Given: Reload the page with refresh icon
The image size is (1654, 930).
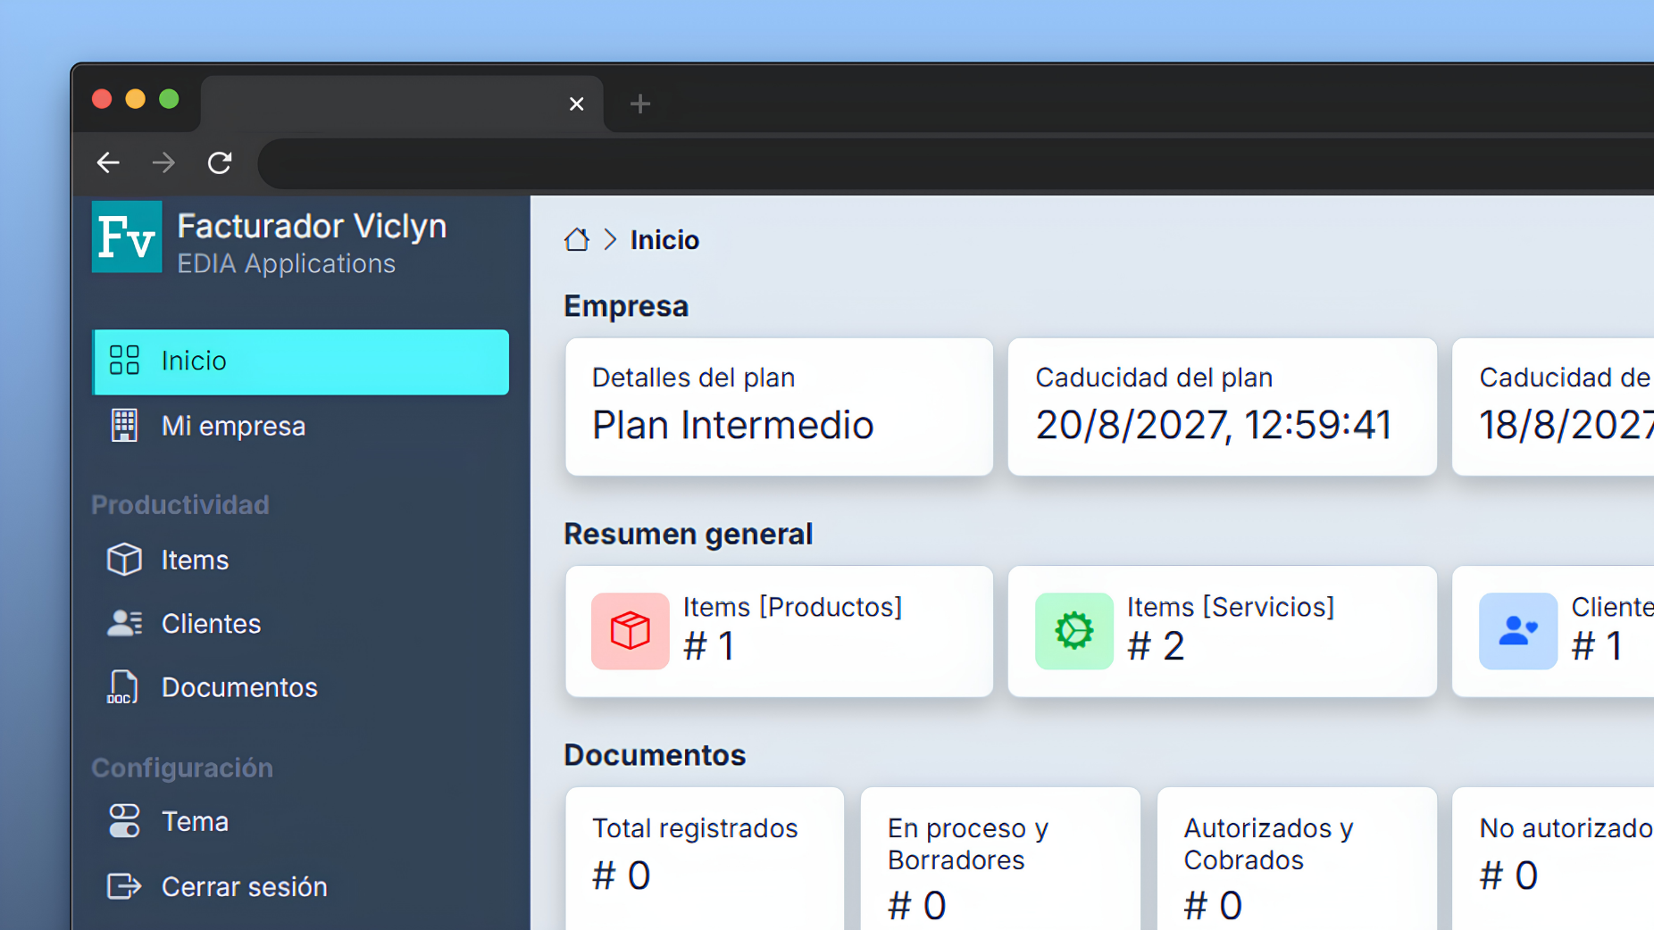Looking at the screenshot, I should coord(220,162).
